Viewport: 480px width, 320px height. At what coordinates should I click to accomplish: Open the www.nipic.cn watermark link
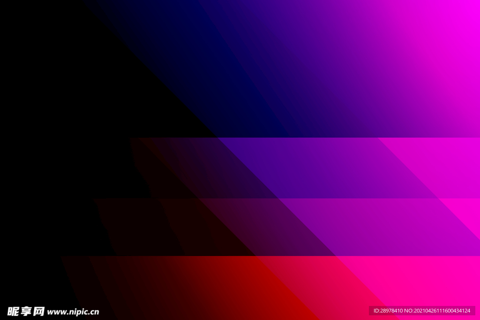(x=73, y=312)
